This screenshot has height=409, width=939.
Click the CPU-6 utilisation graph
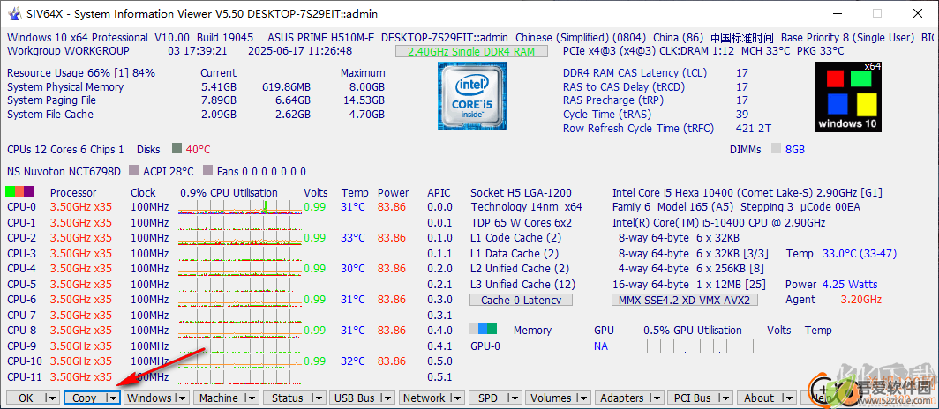[x=239, y=299]
